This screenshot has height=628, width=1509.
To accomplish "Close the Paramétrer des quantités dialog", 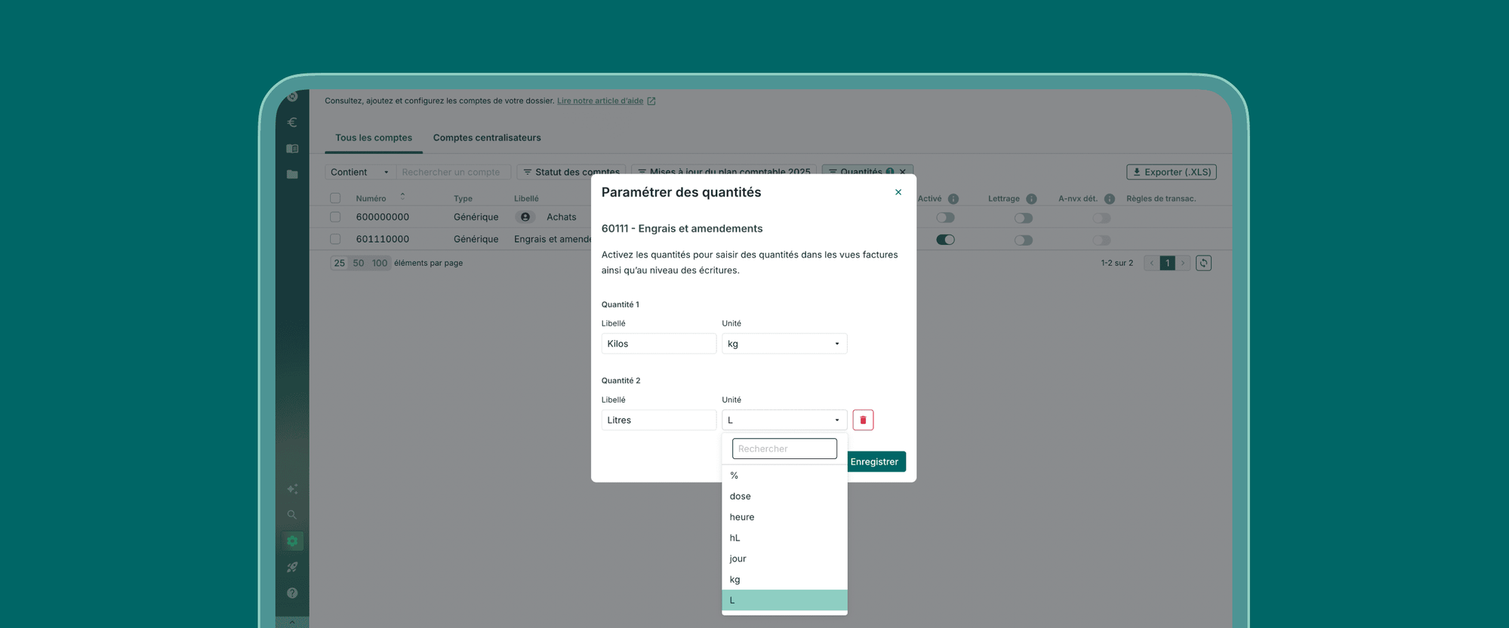I will [x=898, y=192].
